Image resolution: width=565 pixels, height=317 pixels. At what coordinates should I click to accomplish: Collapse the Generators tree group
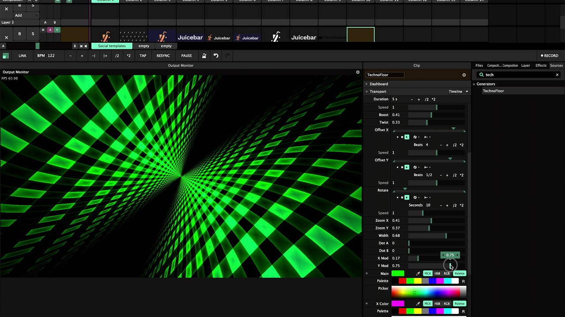coord(474,84)
